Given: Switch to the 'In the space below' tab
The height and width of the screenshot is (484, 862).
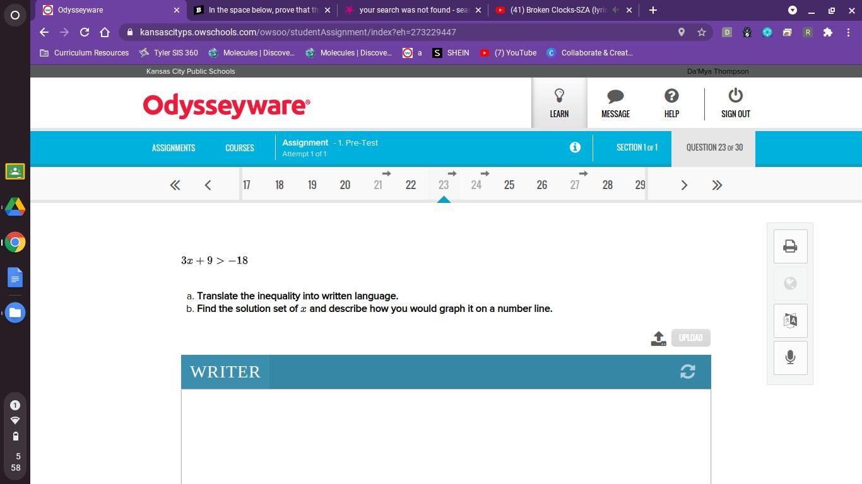Looking at the screenshot, I should coord(262,10).
